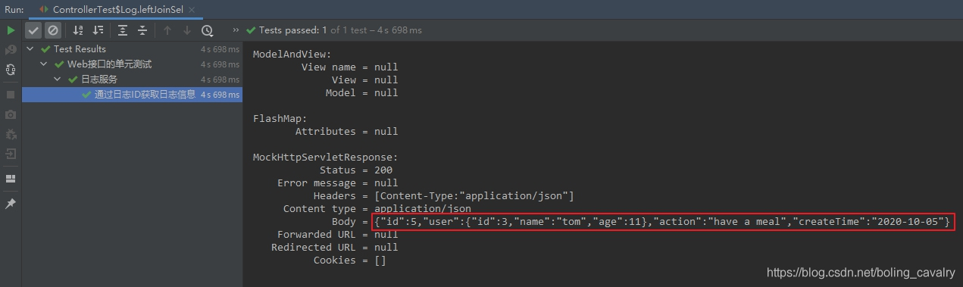The height and width of the screenshot is (287, 963).
Task: Click 'MockHttpServletResponse:' output line
Action: pyautogui.click(x=326, y=157)
